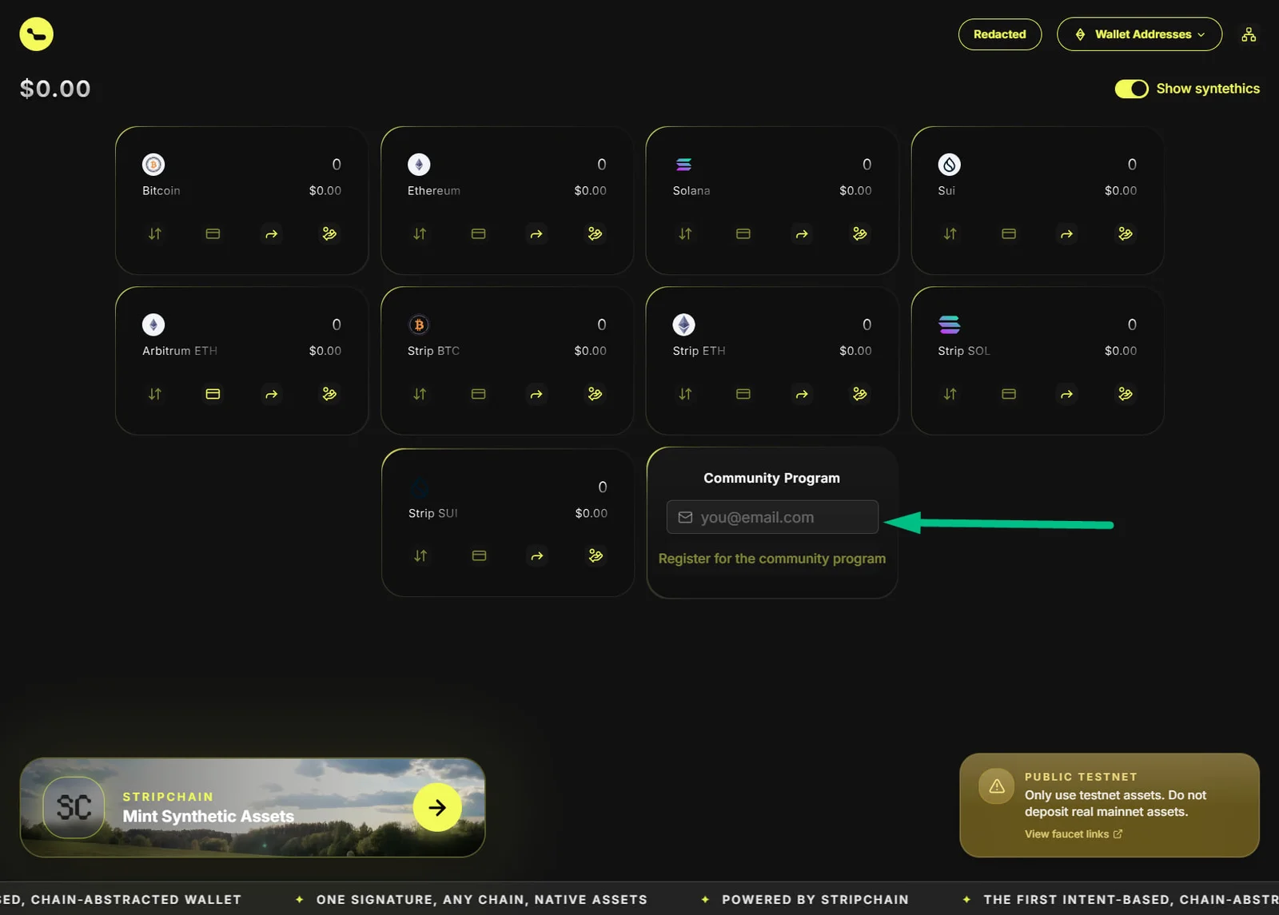Click the Community Program heading
1279x915 pixels.
[772, 478]
